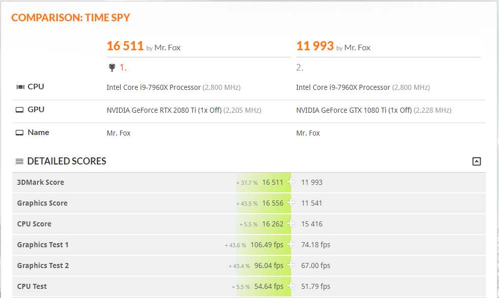Click the trophy icon beside rank 1
Viewport: 499px width, 298px height.
click(x=112, y=68)
